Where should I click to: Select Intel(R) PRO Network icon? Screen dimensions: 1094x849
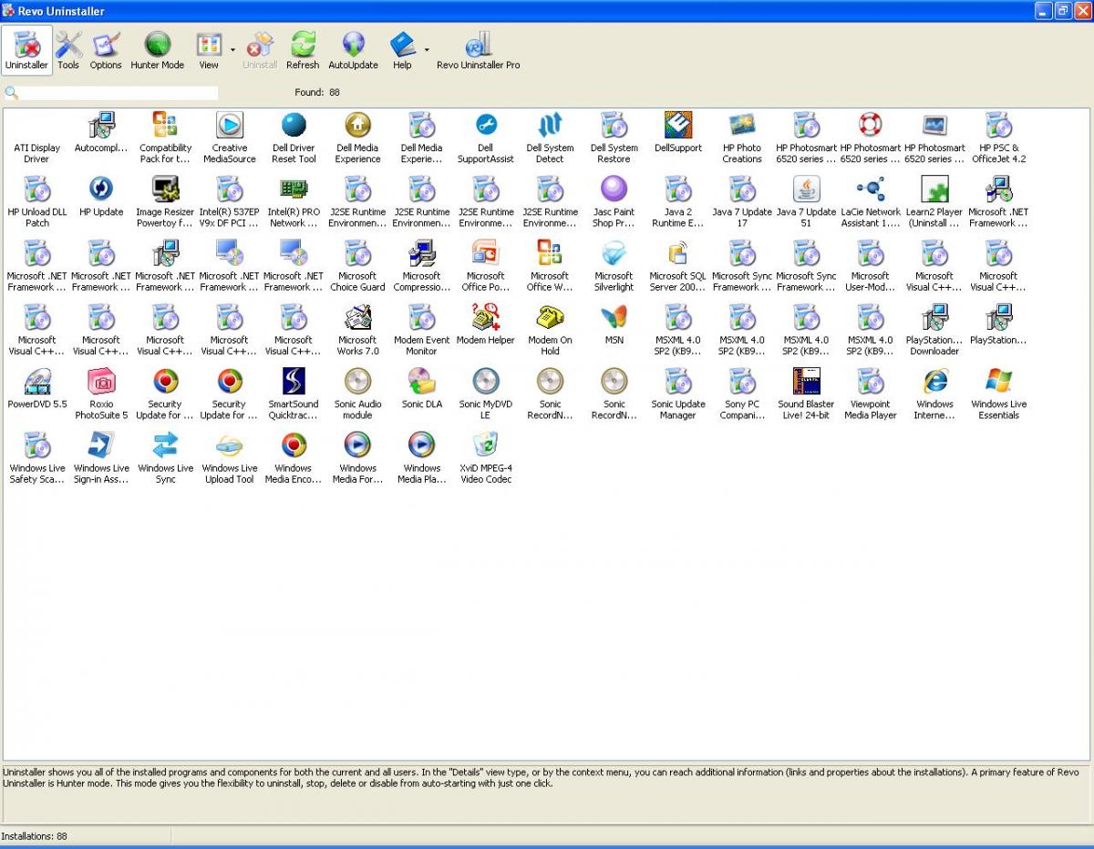click(294, 189)
